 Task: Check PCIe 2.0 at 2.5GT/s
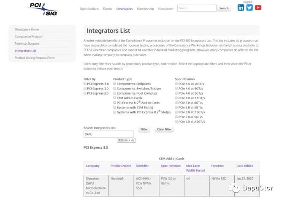pyautogui.click(x=176, y=122)
